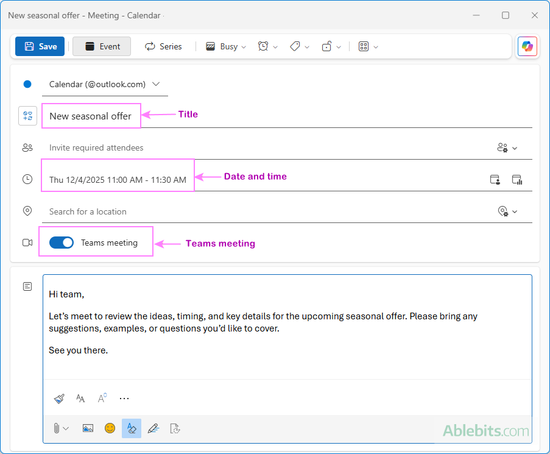
Task: Click the Save button
Action: pyautogui.click(x=40, y=46)
